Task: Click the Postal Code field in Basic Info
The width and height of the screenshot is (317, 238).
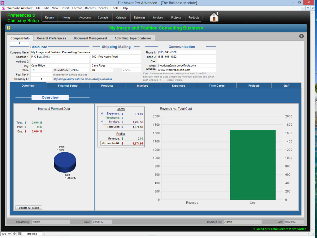Action: 80,70
